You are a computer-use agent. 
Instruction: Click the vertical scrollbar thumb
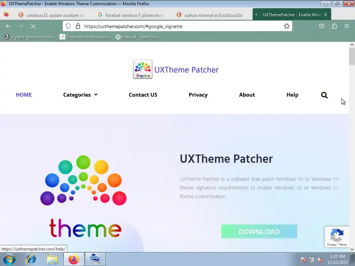(x=352, y=56)
